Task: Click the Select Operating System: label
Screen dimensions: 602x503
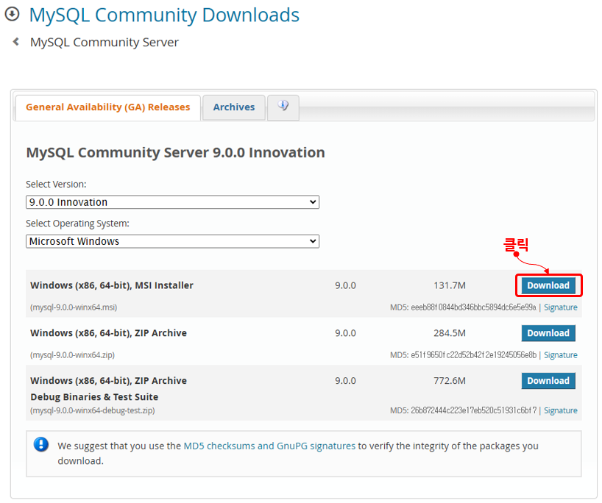Action: click(x=77, y=224)
